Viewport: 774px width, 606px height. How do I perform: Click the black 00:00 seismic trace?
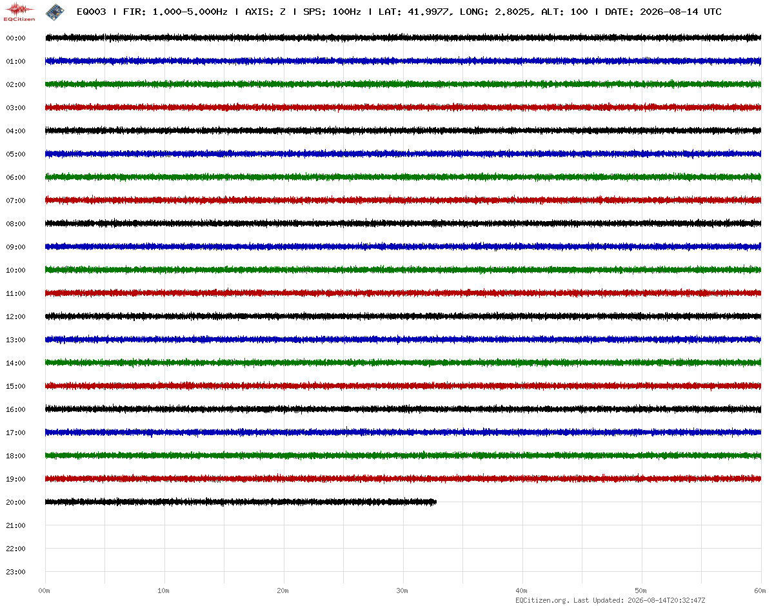coord(403,38)
